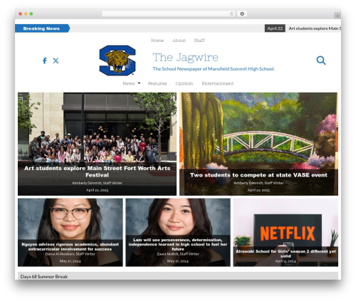Click the News menu label
The image size is (356, 301).
coord(129,83)
